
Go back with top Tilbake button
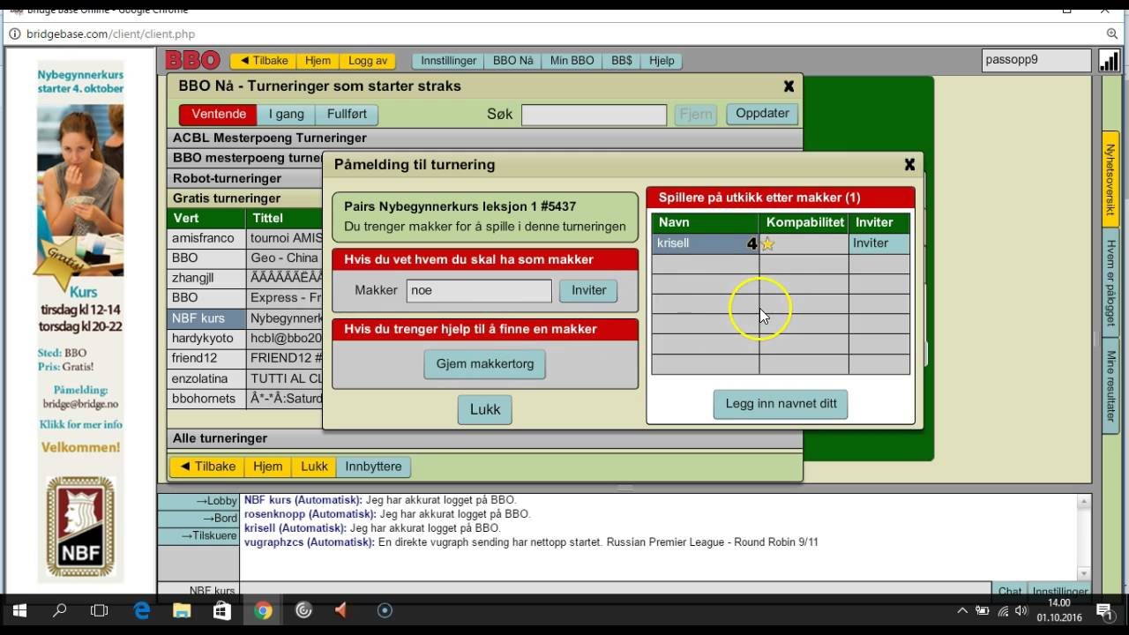tap(263, 61)
